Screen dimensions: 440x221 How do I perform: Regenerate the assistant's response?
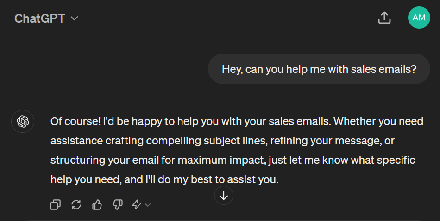76,204
